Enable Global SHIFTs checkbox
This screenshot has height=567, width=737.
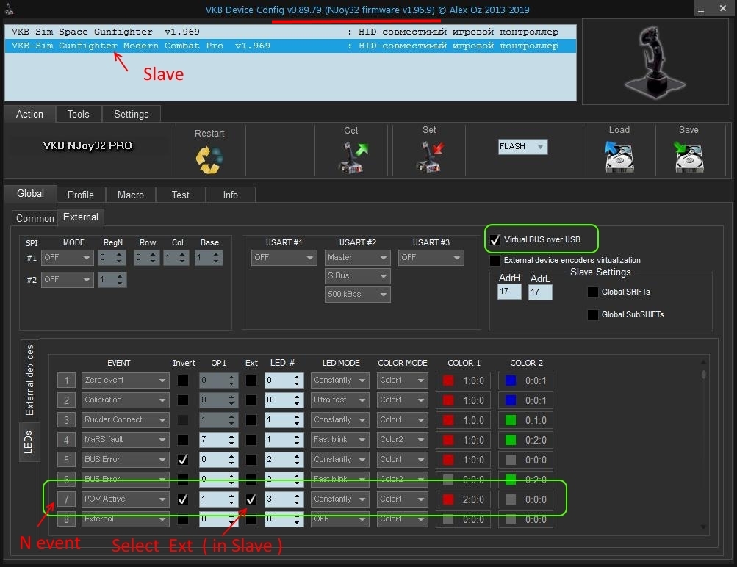tap(592, 292)
